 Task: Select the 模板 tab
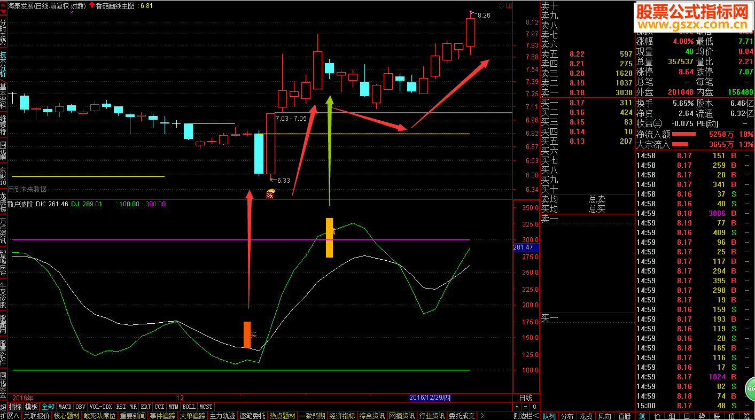click(32, 407)
